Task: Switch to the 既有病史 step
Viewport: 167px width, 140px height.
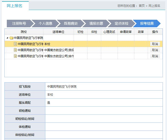Action: pos(71,24)
